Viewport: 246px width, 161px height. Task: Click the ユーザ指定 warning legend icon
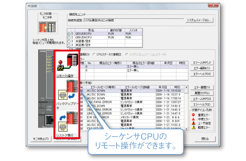[x=194, y=123]
